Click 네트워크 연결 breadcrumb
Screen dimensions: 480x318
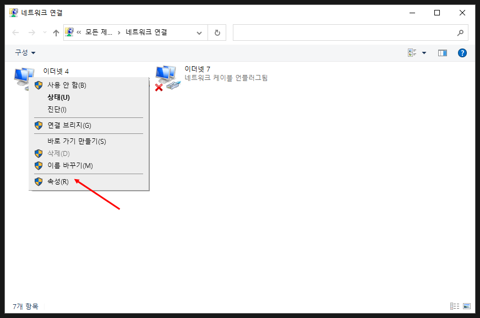coord(146,32)
